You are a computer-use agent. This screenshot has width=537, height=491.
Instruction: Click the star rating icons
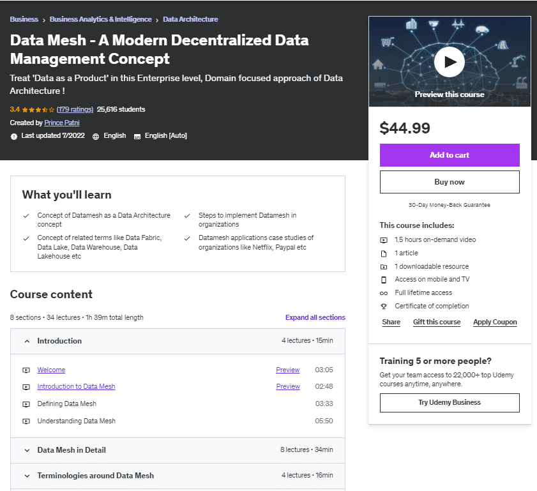pos(38,110)
